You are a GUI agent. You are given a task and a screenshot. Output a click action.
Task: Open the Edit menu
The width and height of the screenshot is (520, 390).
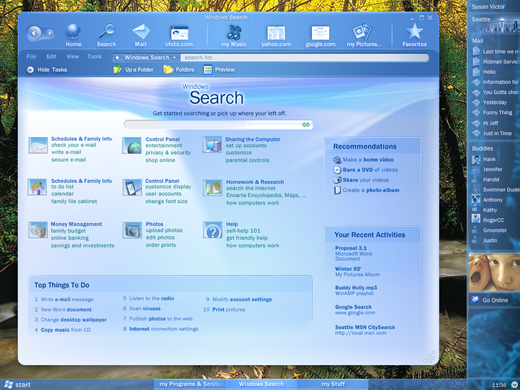[51, 56]
